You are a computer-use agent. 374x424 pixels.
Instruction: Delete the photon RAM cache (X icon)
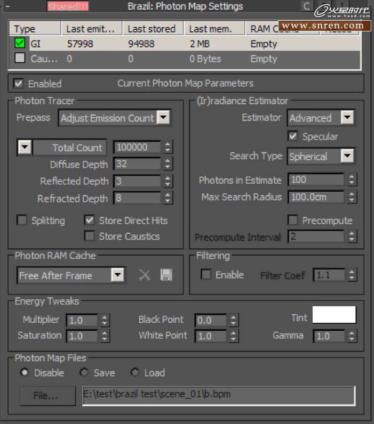click(x=145, y=275)
